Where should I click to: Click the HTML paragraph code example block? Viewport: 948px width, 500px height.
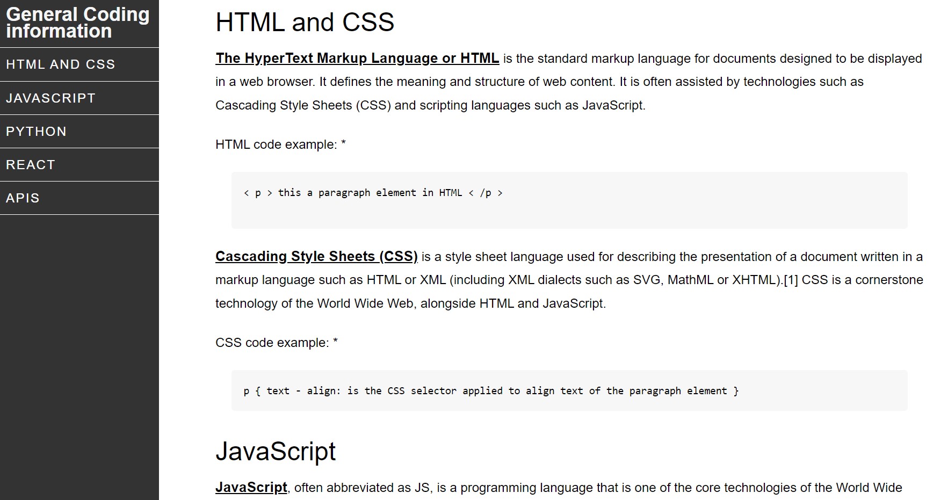tap(569, 200)
